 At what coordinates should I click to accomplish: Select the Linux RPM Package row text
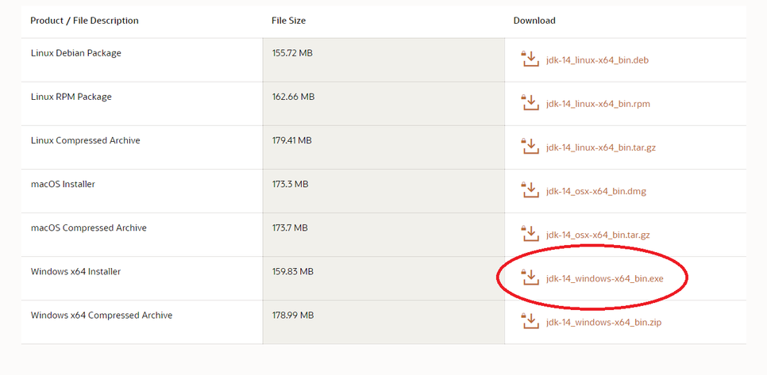point(71,97)
